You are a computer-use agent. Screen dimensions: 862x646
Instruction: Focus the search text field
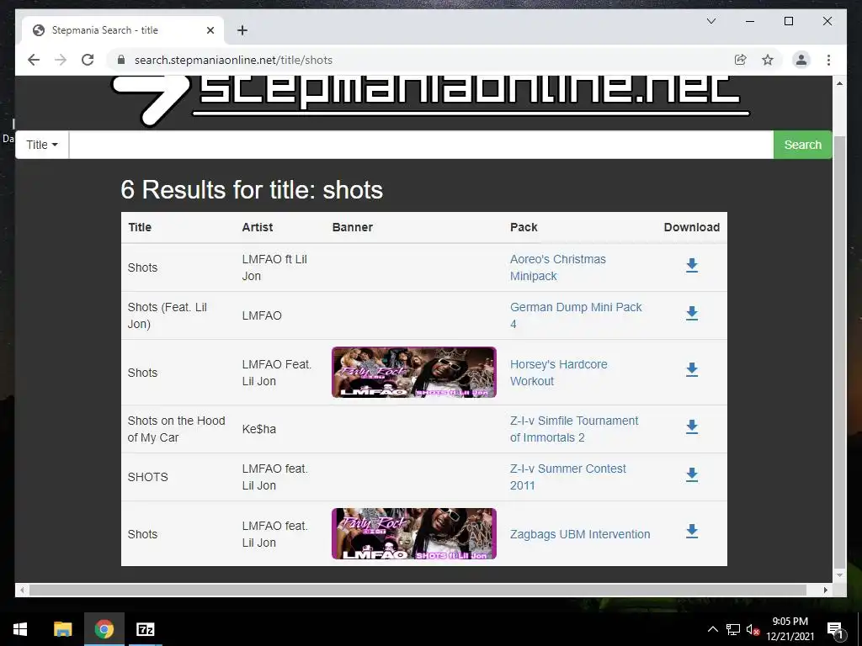pos(421,145)
